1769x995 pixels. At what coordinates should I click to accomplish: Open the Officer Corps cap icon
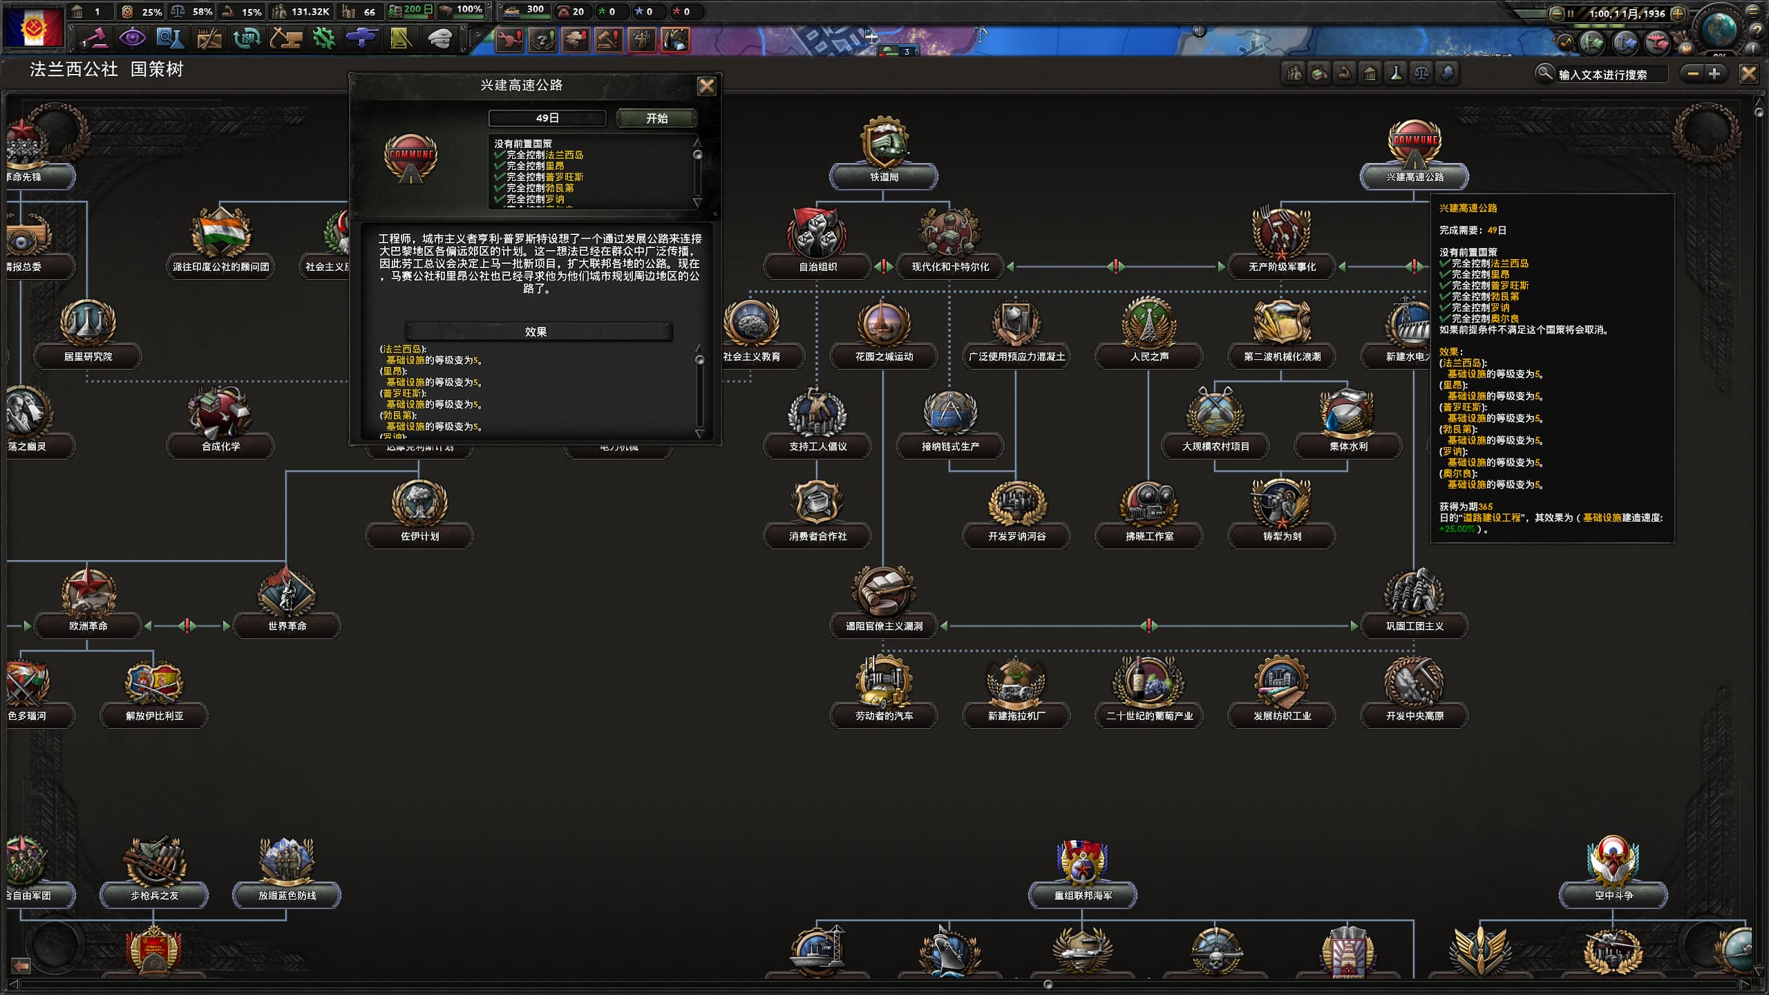coord(439,38)
